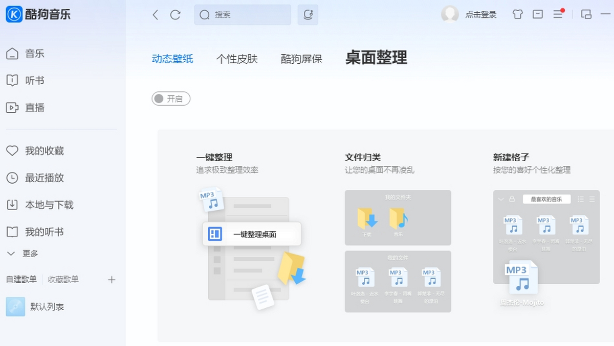
Task: Open the skin/theme t-shirt icon in titlebar
Action: (x=517, y=15)
